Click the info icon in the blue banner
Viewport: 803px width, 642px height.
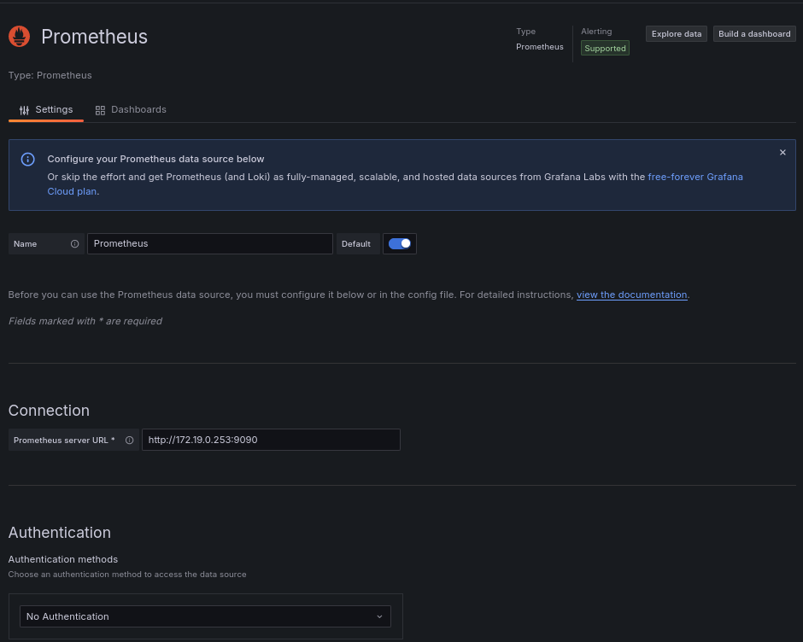27,160
